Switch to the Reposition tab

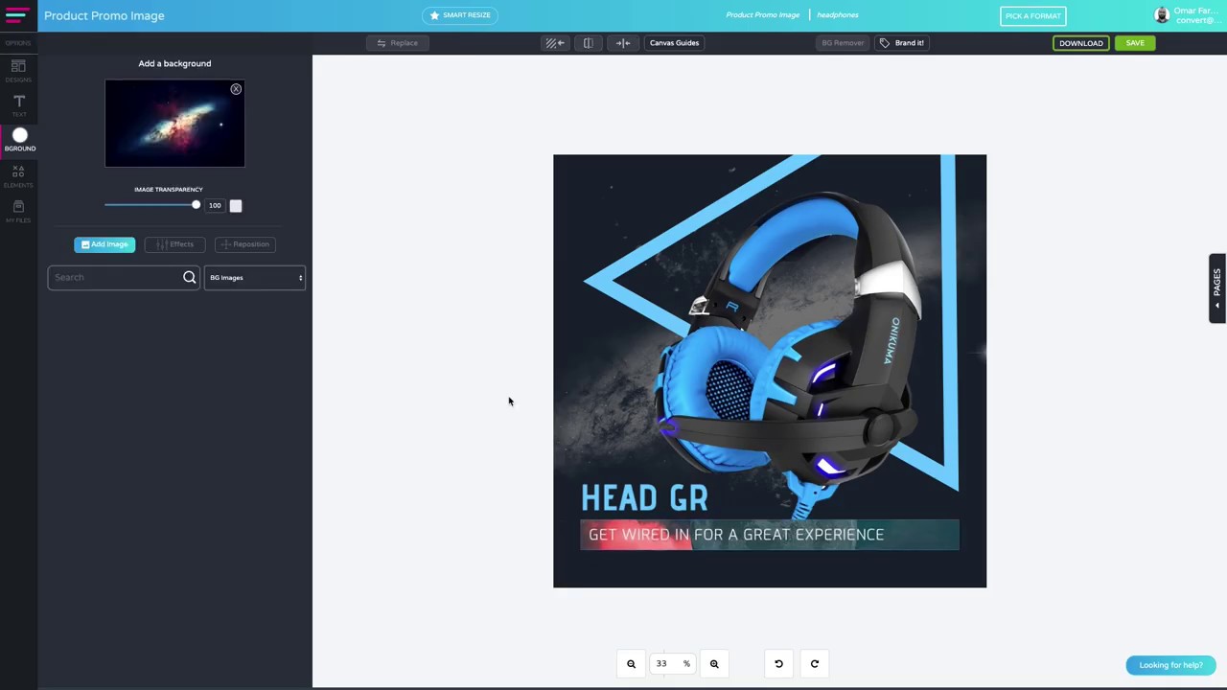pyautogui.click(x=245, y=243)
